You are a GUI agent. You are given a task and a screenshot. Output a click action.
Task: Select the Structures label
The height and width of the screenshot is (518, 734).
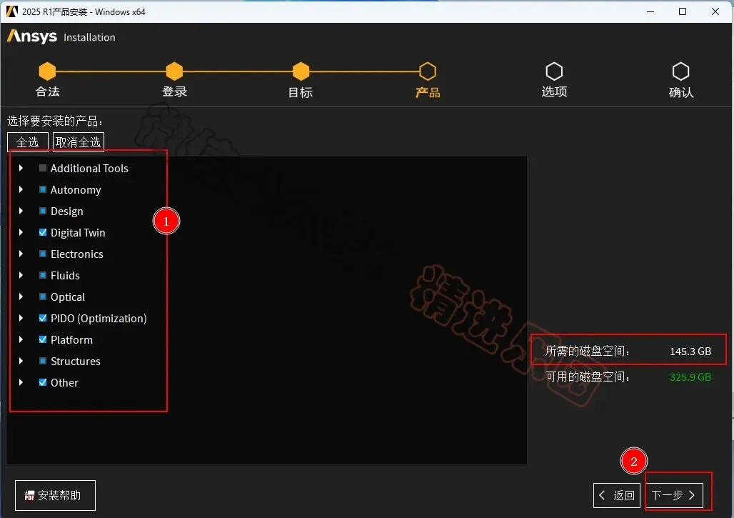coord(76,361)
